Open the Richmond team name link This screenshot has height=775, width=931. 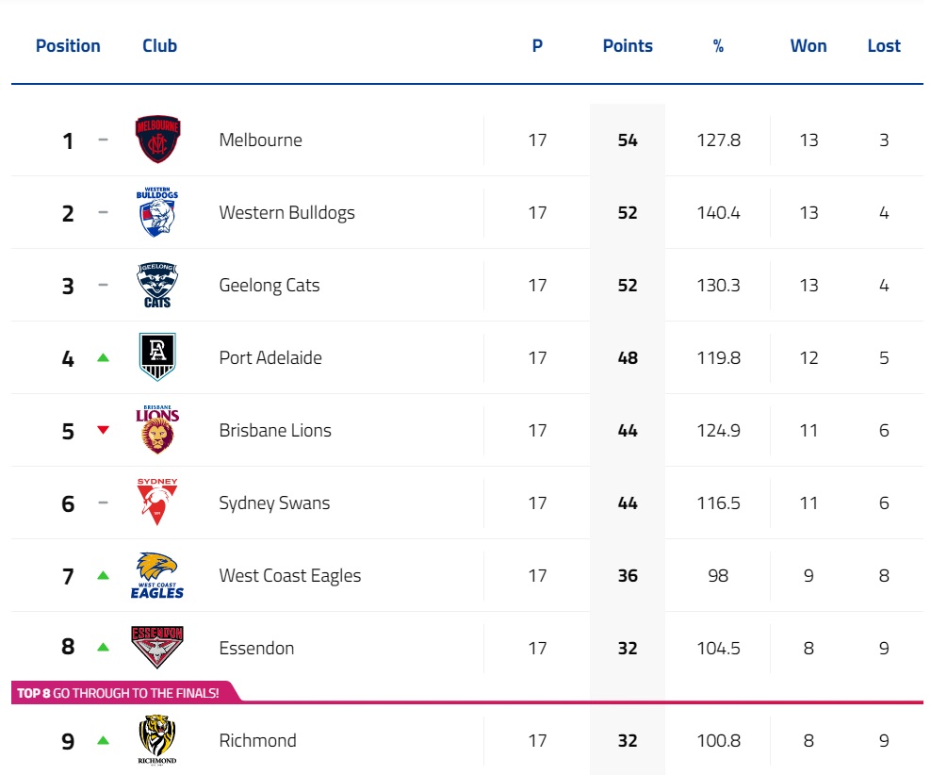point(257,741)
